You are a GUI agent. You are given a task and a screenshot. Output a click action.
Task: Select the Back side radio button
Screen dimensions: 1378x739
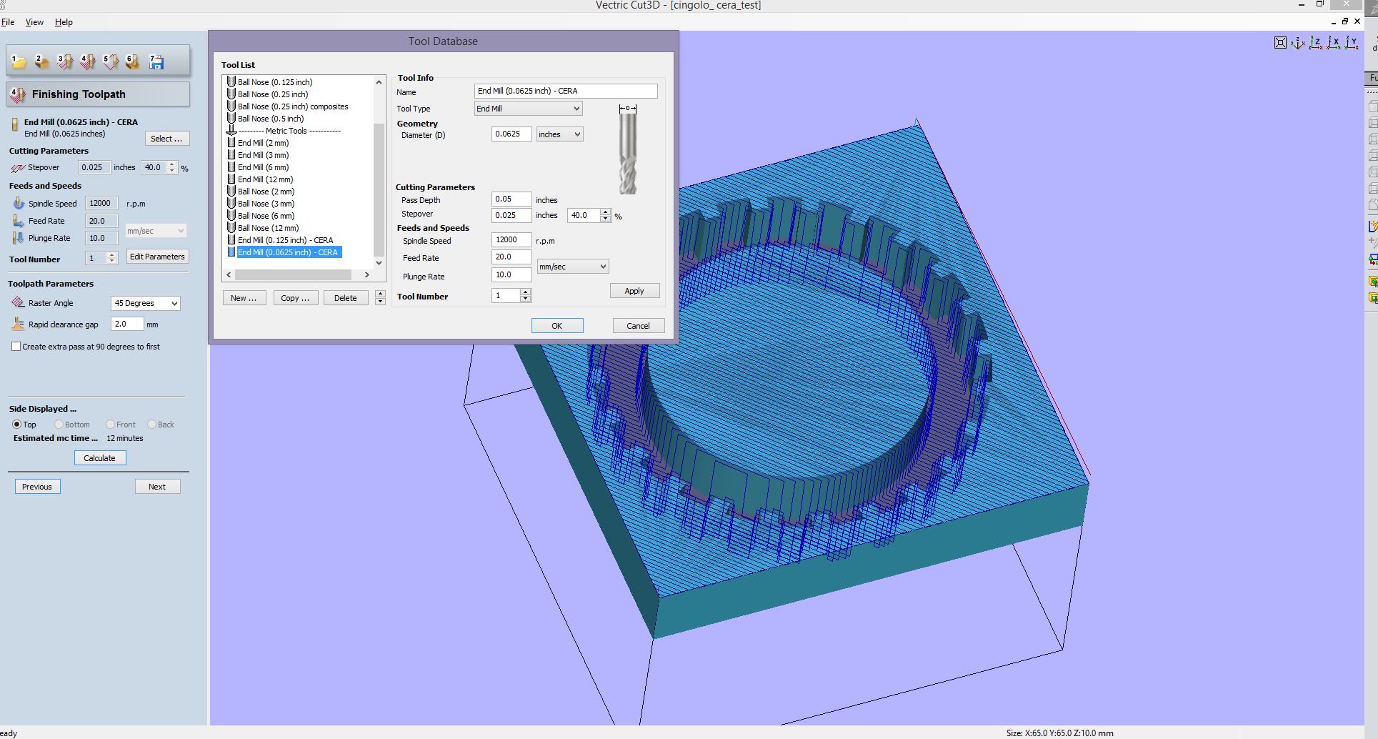151,425
